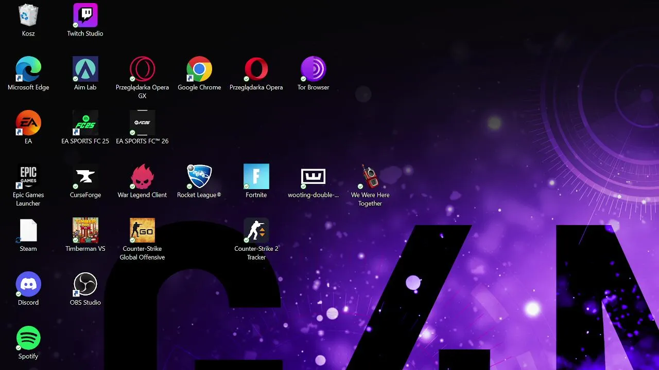Open the Kosz recycle bin icon
Screen dimensions: 659x370
click(x=28, y=15)
